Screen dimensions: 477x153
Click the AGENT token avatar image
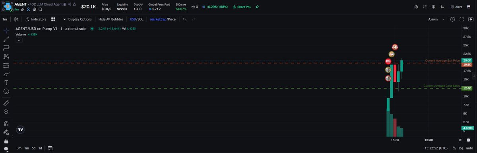pos(7,6)
